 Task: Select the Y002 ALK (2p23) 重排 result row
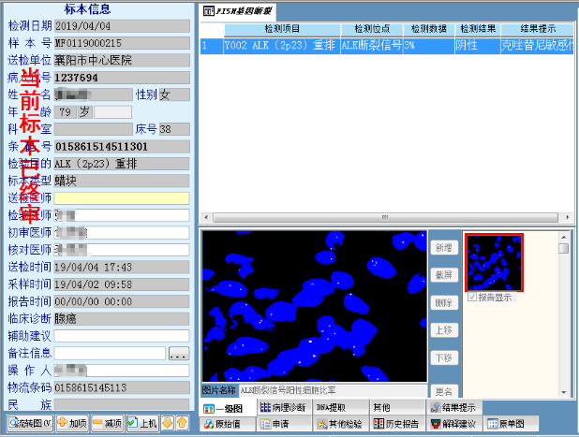pos(281,45)
